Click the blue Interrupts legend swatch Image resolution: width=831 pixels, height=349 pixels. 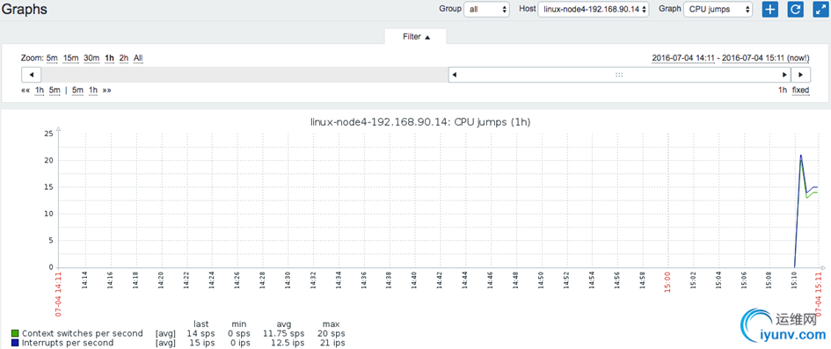click(x=15, y=343)
